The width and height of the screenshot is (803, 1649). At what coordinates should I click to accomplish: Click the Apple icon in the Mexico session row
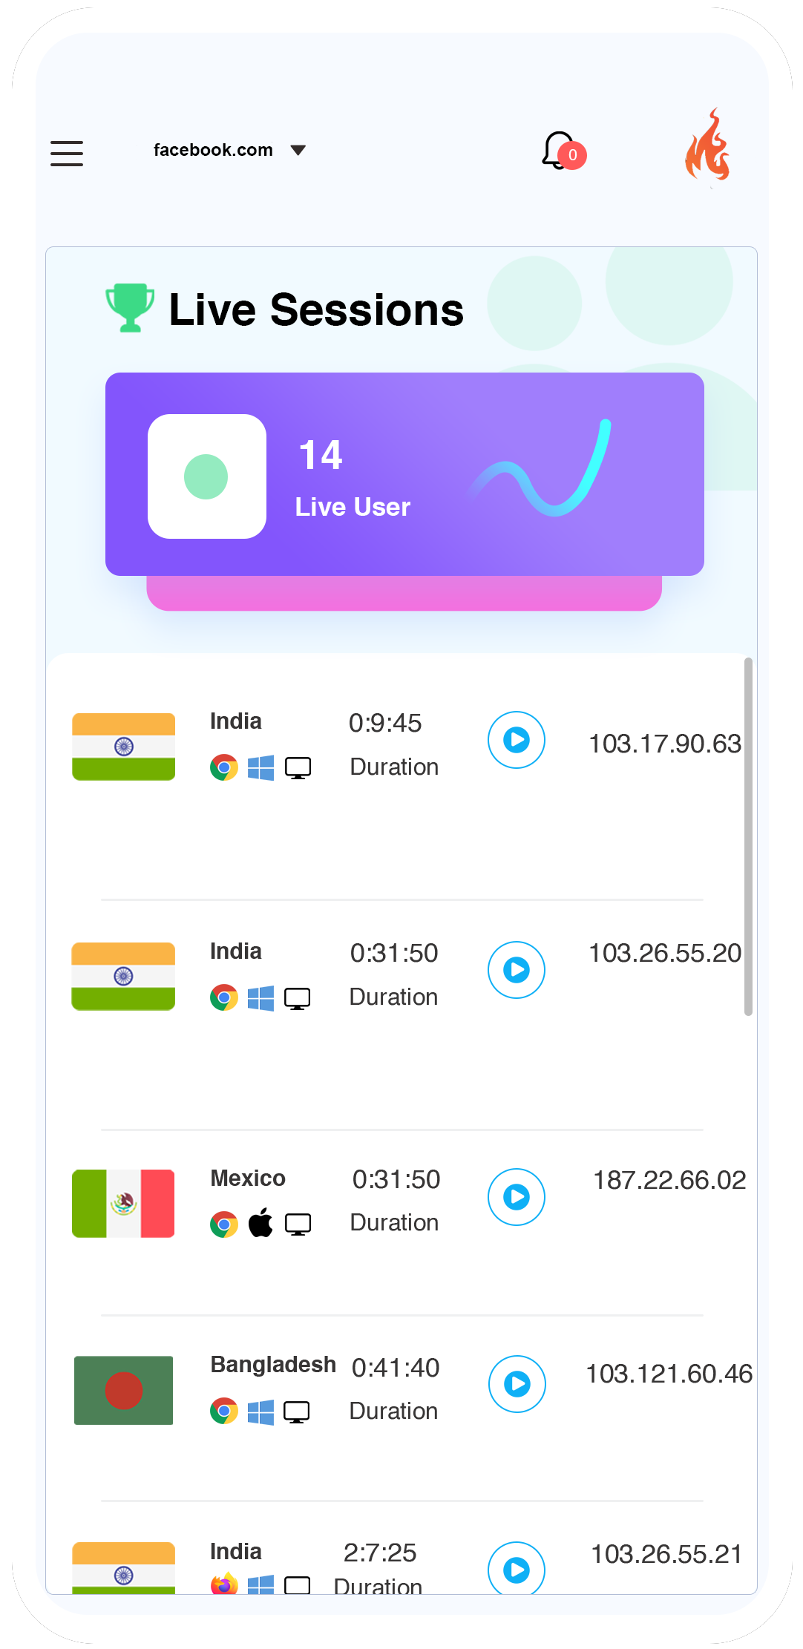[x=260, y=1222]
